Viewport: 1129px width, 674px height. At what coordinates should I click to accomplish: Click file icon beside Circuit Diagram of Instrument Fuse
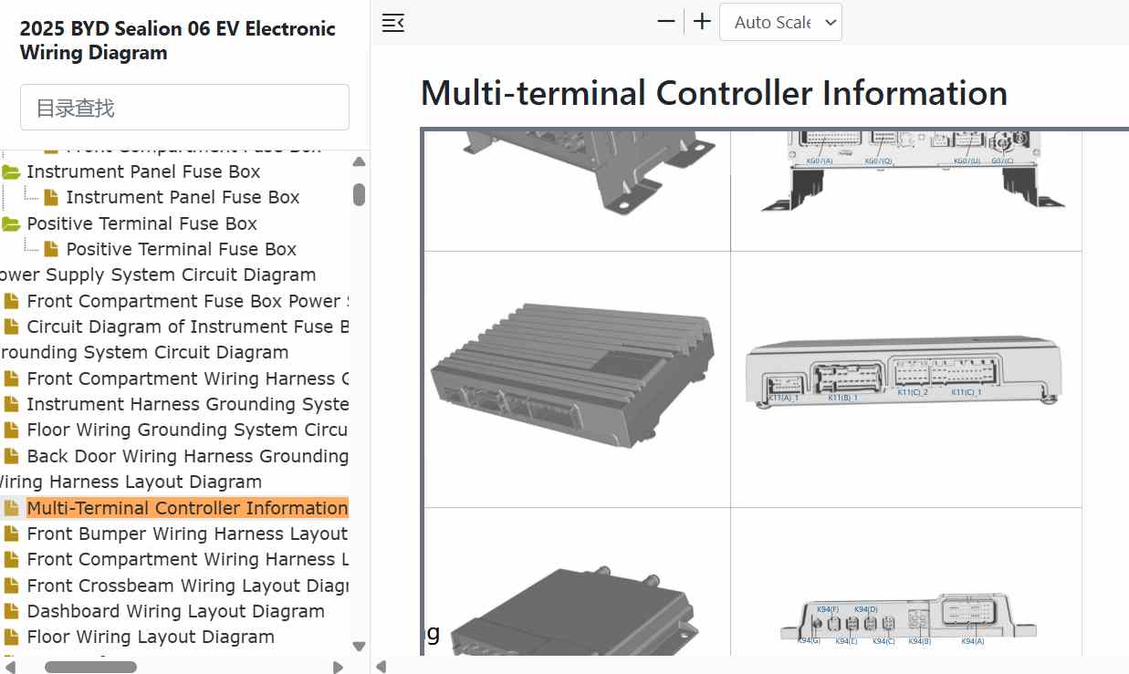(11, 327)
